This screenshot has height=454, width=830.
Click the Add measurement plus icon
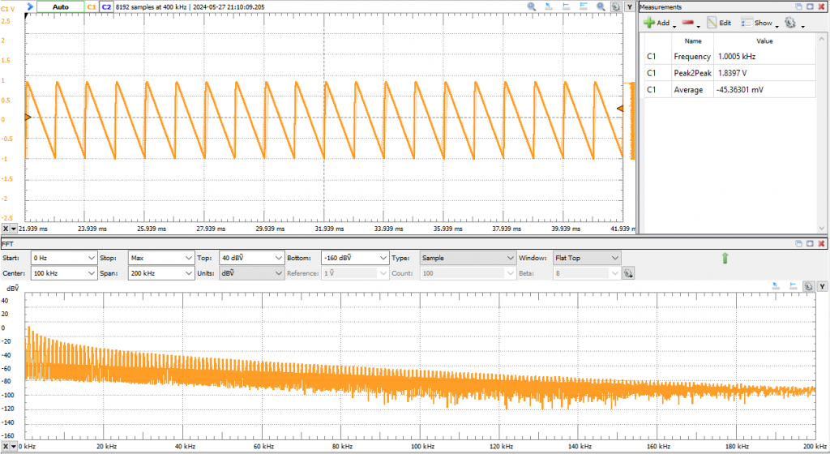point(649,24)
